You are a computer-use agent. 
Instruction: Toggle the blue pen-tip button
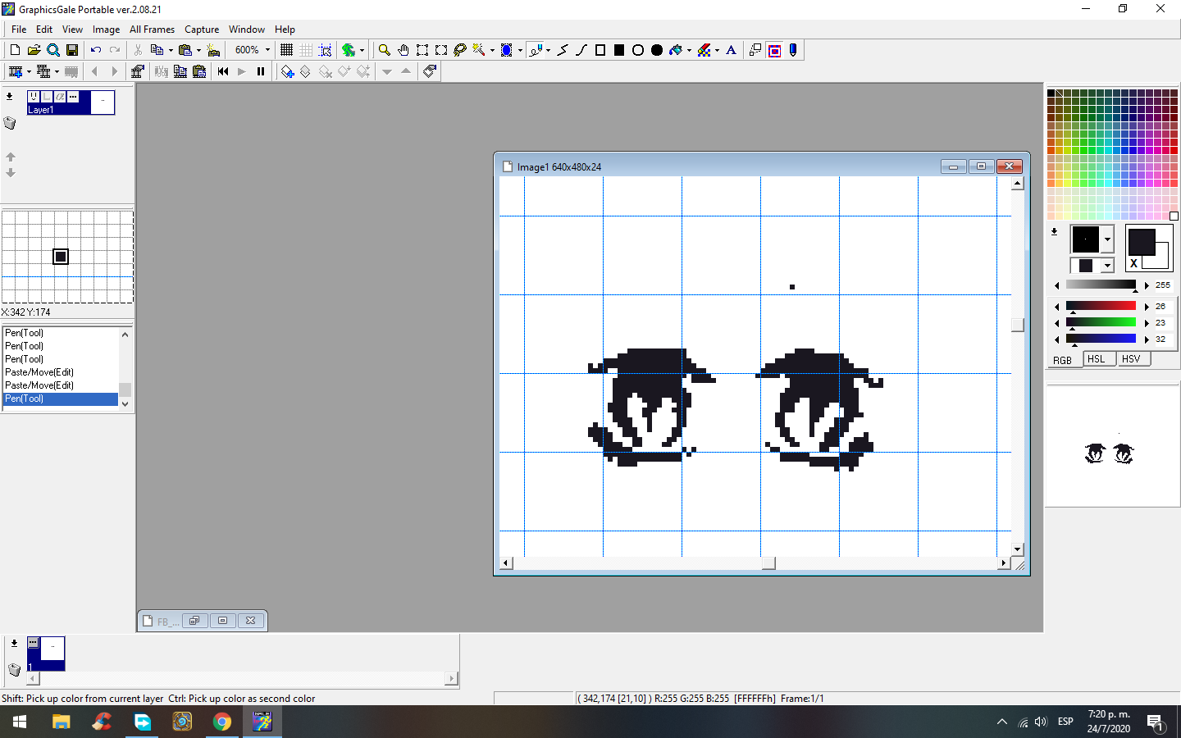point(793,50)
